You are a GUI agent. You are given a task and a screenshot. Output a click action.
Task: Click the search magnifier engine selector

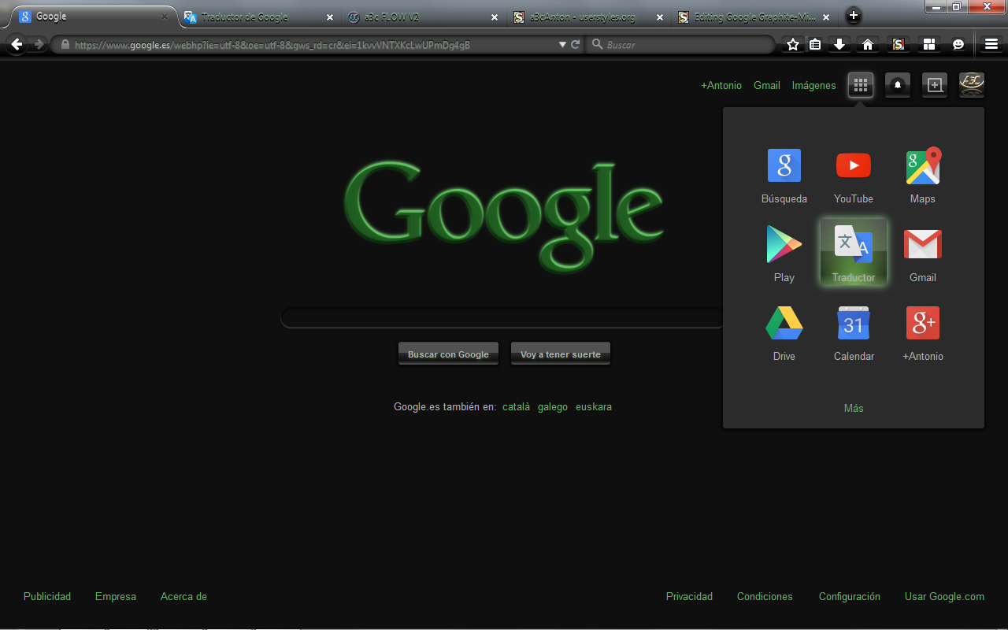(x=597, y=45)
